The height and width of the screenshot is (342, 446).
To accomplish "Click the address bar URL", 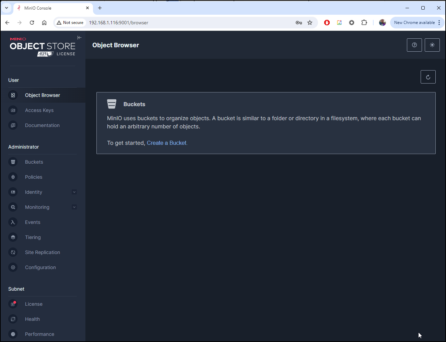I will [x=119, y=23].
